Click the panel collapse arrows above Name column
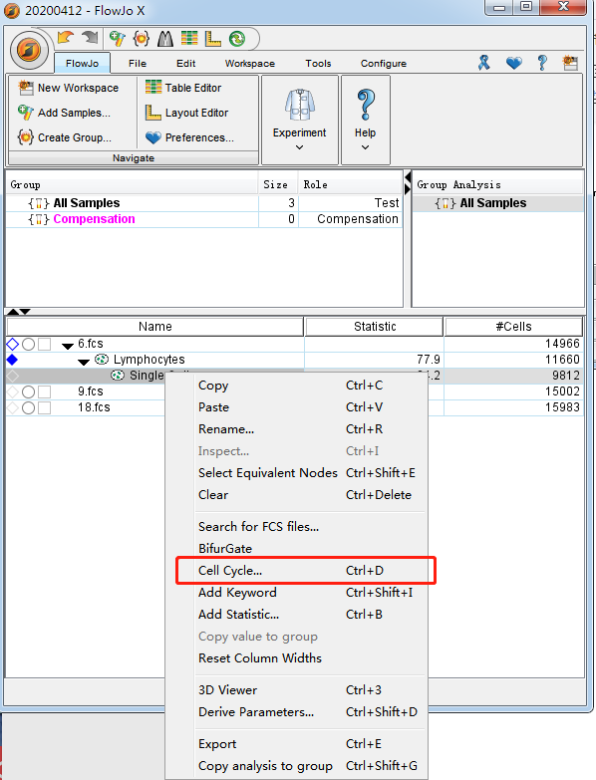The width and height of the screenshot is (596, 780). coord(19,312)
